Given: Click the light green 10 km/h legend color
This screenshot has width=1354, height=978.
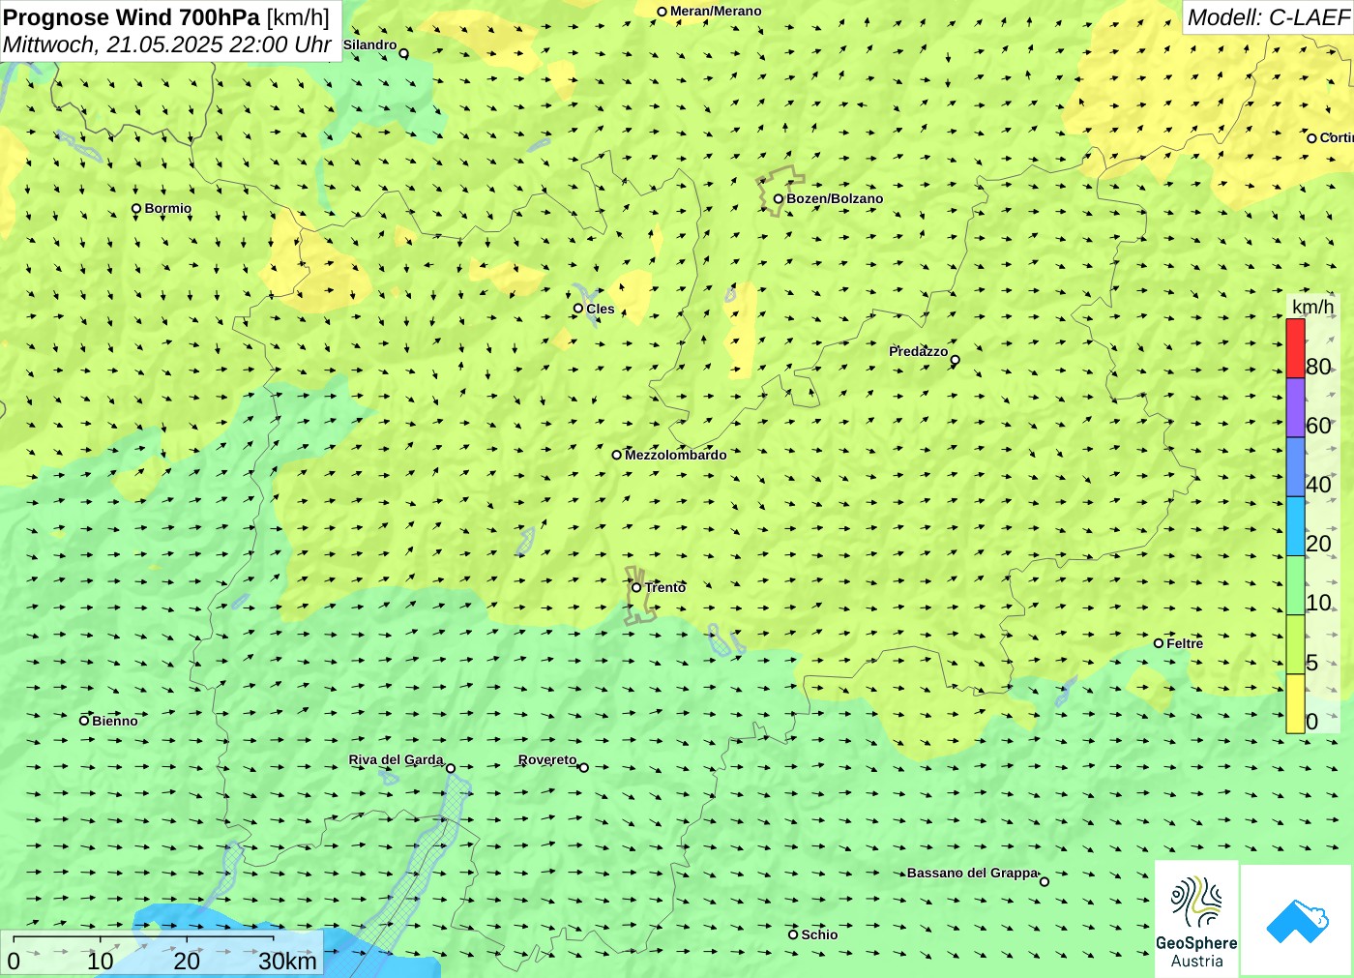Looking at the screenshot, I should (1295, 586).
